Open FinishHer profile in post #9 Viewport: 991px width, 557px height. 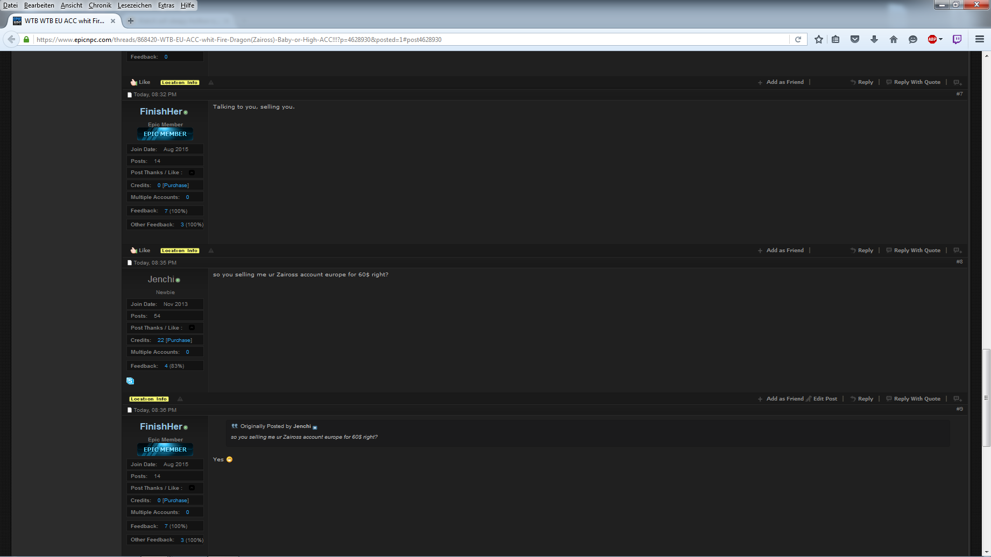coord(161,426)
